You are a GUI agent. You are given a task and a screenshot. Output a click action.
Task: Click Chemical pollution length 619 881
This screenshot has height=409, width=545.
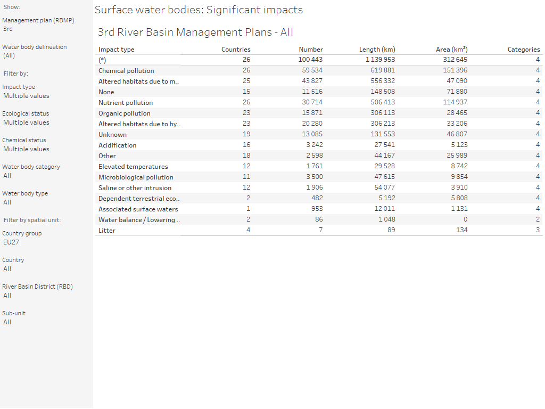[x=383, y=71]
